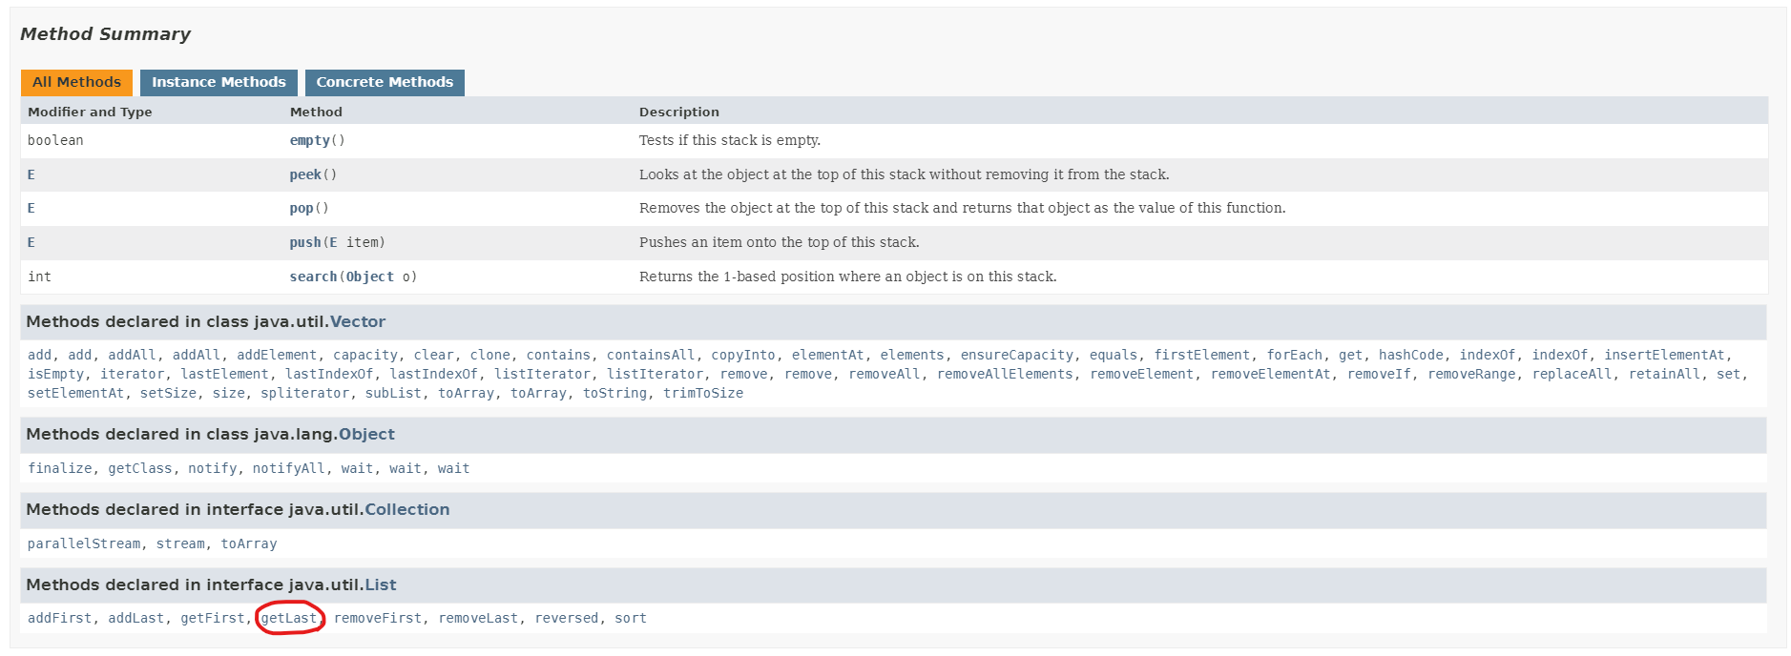Switch to the Concrete Methods tab
Screen dimensions: 1791x656
pos(385,82)
